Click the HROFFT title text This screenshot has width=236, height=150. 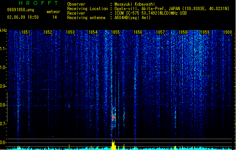[x=39, y=3]
